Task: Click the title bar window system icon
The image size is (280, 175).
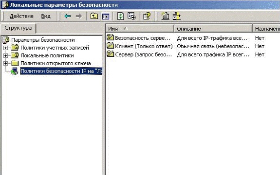Action: click(x=5, y=5)
